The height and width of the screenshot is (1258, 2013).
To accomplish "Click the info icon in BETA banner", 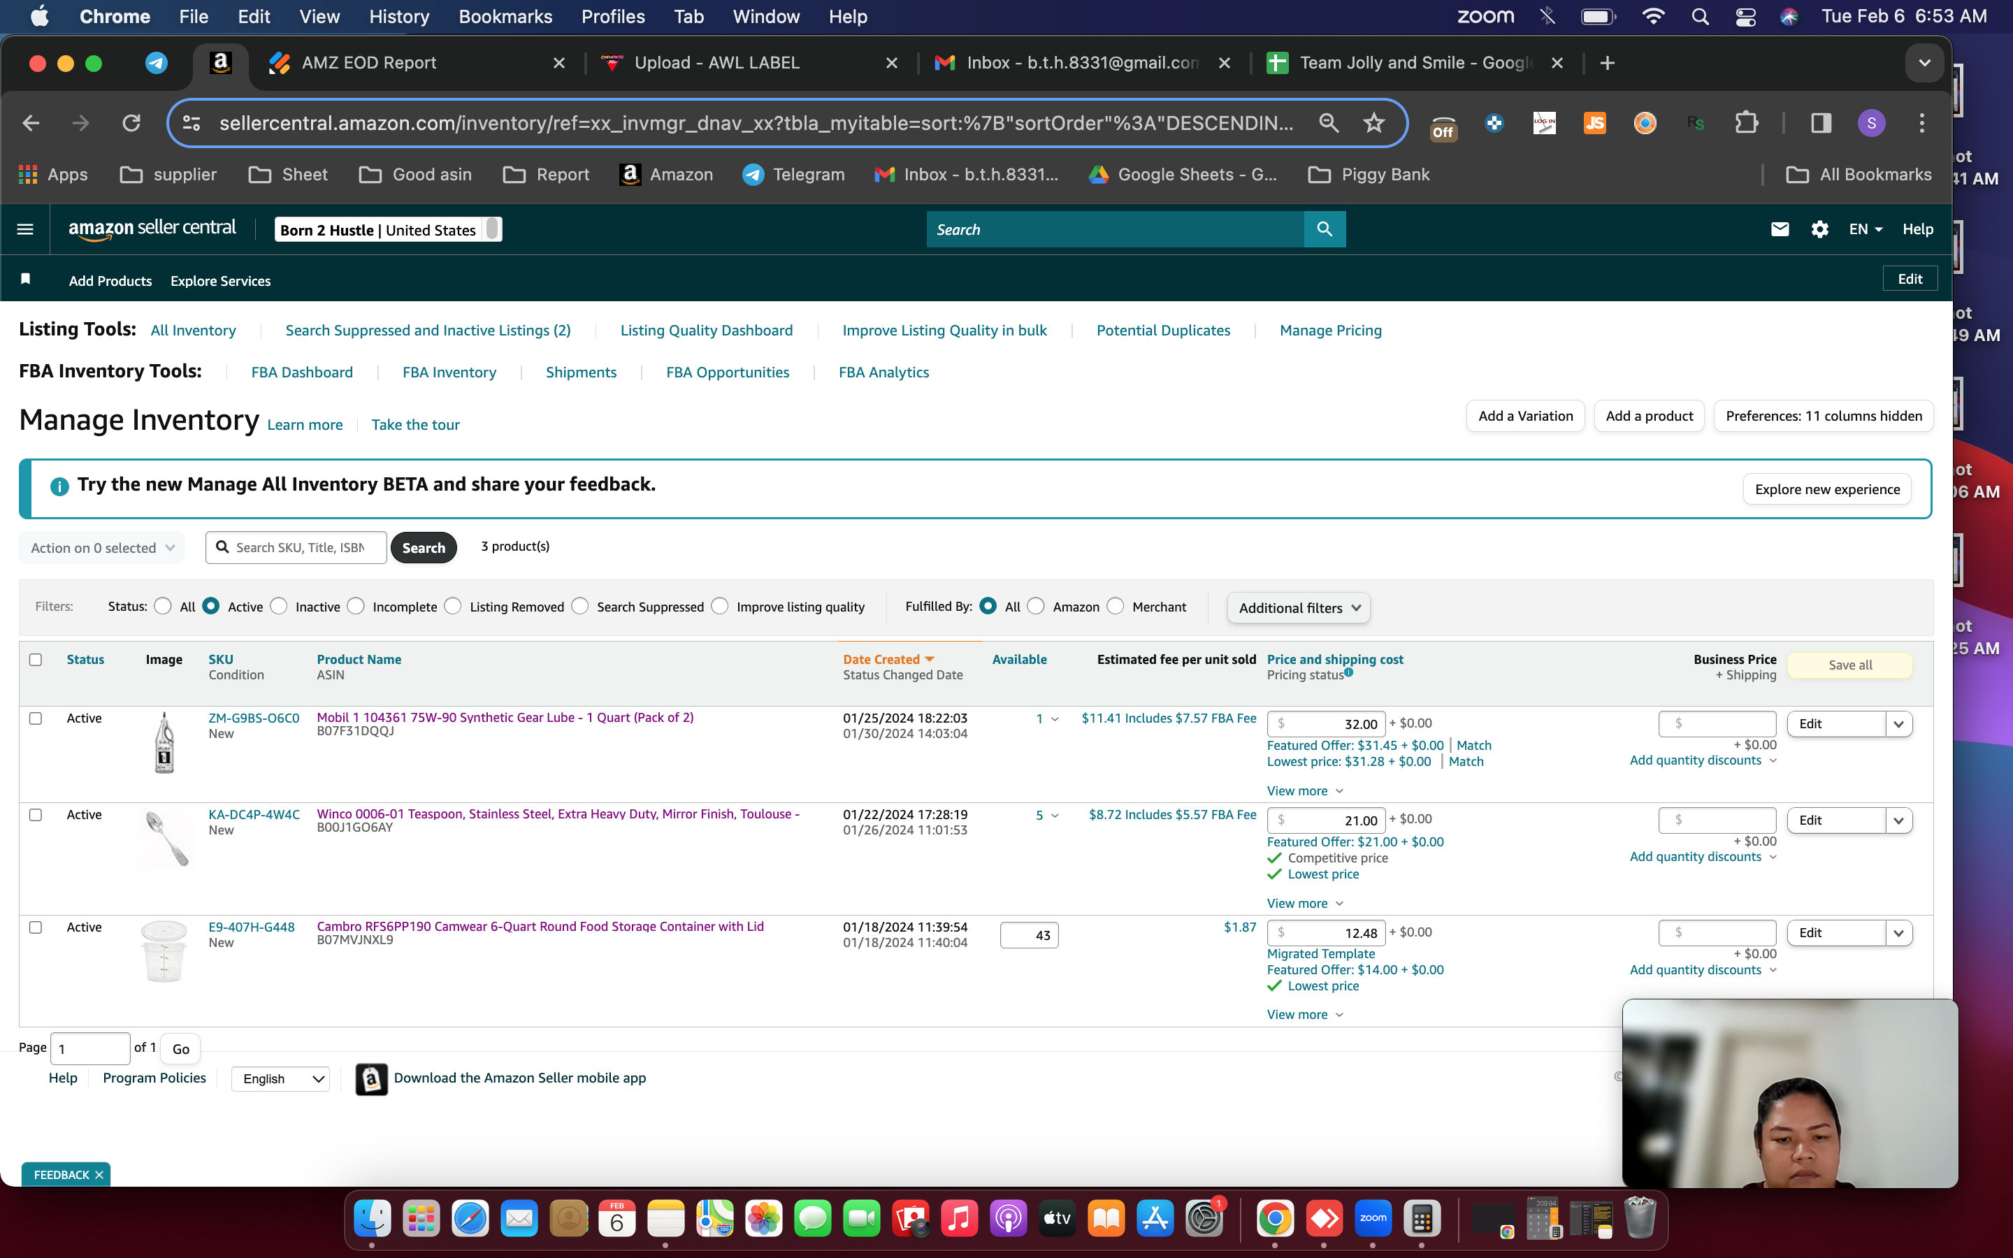I will click(x=59, y=486).
